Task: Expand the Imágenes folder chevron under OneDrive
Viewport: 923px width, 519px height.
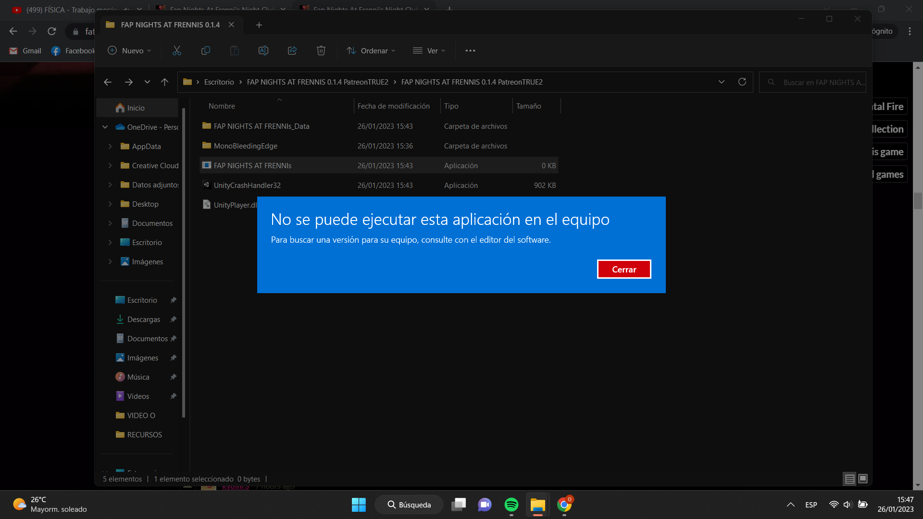Action: click(x=110, y=261)
